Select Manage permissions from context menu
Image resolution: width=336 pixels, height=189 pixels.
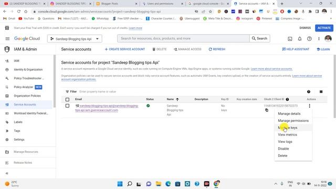click(293, 121)
